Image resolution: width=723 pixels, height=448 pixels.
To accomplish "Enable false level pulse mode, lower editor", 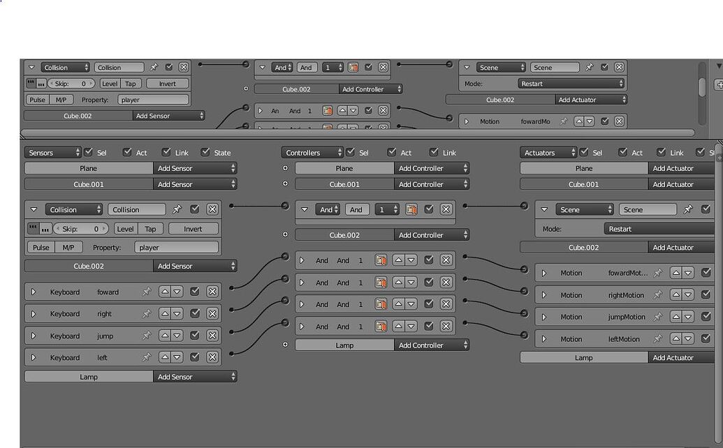I will pos(45,228).
